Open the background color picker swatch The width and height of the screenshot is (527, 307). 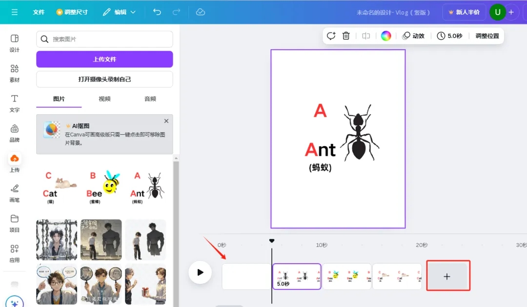coord(386,36)
